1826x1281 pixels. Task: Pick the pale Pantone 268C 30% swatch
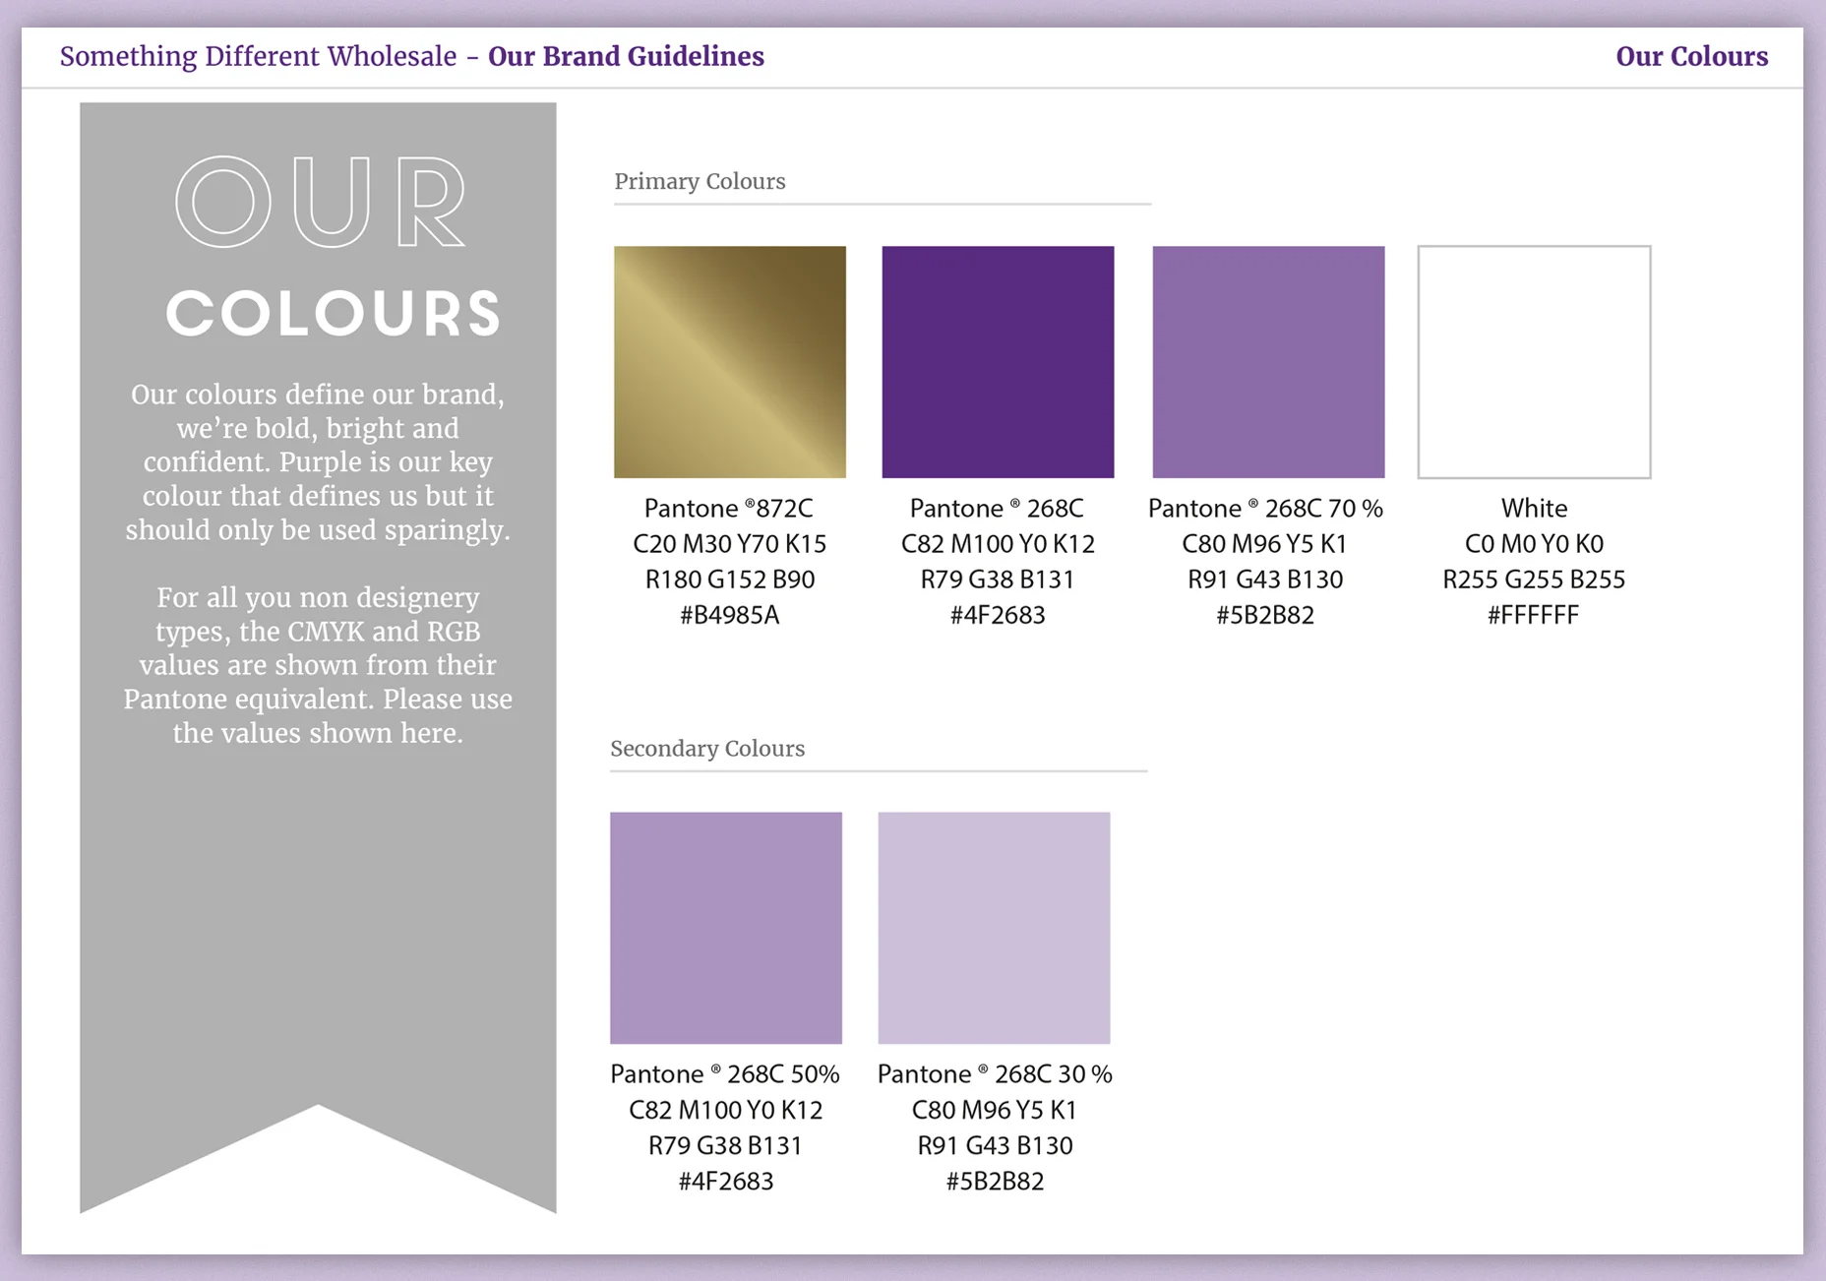pyautogui.click(x=994, y=928)
